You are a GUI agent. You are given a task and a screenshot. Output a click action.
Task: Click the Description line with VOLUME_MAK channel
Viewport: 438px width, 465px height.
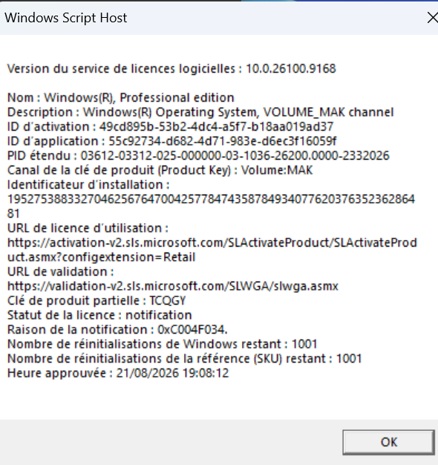pyautogui.click(x=200, y=112)
